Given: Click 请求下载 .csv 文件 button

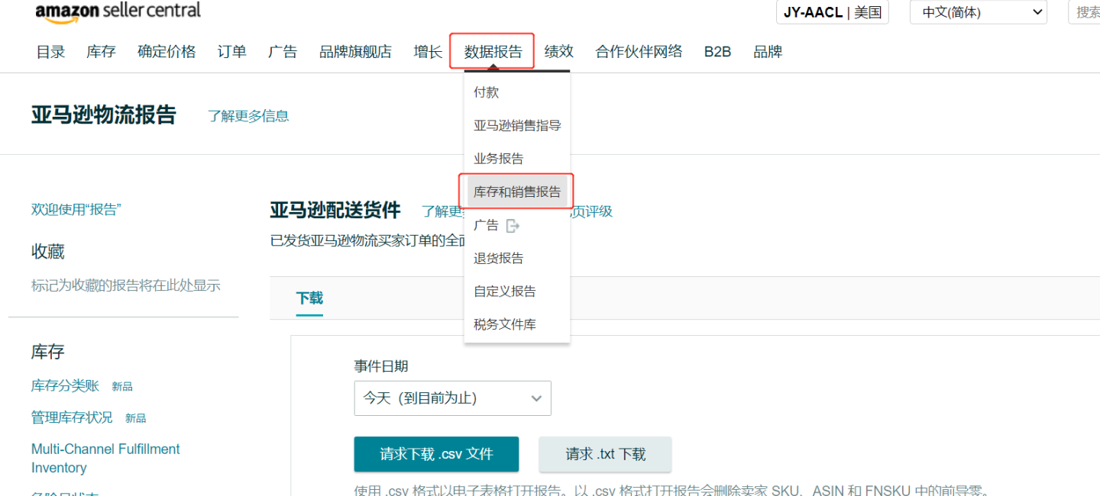Looking at the screenshot, I should [436, 454].
